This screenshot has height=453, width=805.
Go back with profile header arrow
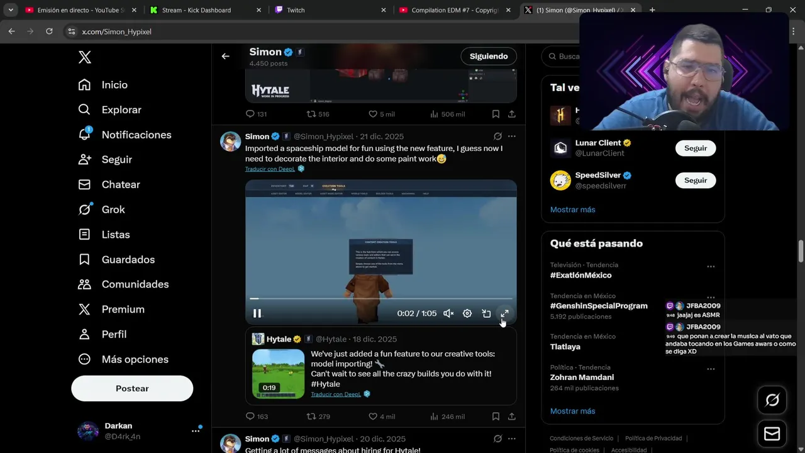tap(225, 56)
